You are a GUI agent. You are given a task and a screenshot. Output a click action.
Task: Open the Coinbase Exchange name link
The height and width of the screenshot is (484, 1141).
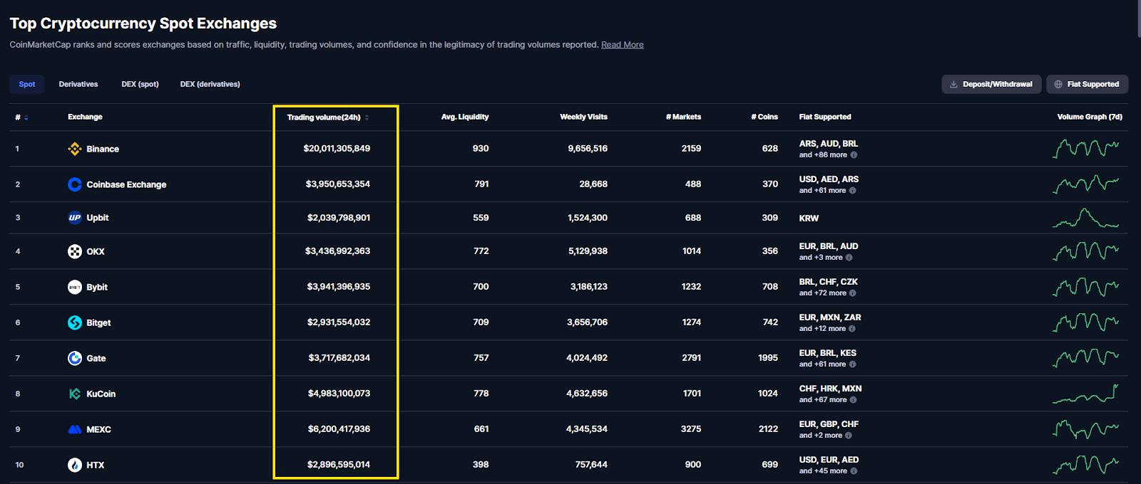[126, 184]
